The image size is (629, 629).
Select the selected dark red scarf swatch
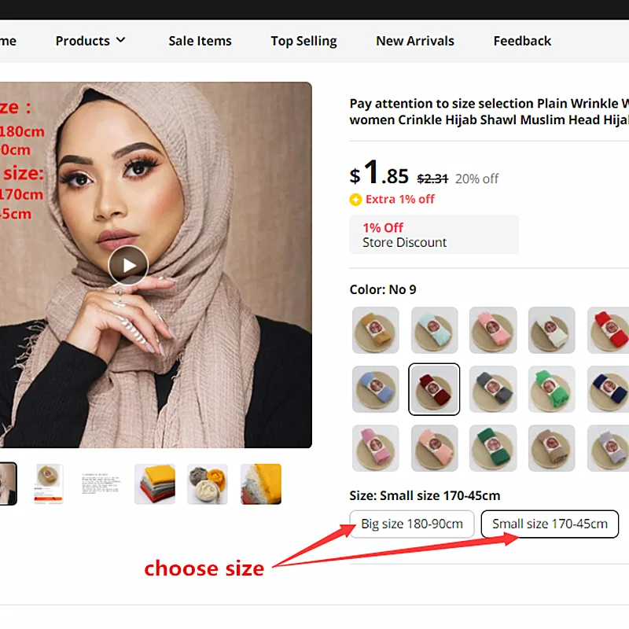434,389
